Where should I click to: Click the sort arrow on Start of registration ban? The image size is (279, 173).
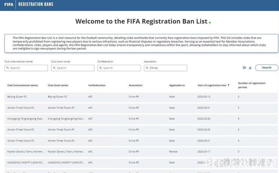[x=228, y=85]
